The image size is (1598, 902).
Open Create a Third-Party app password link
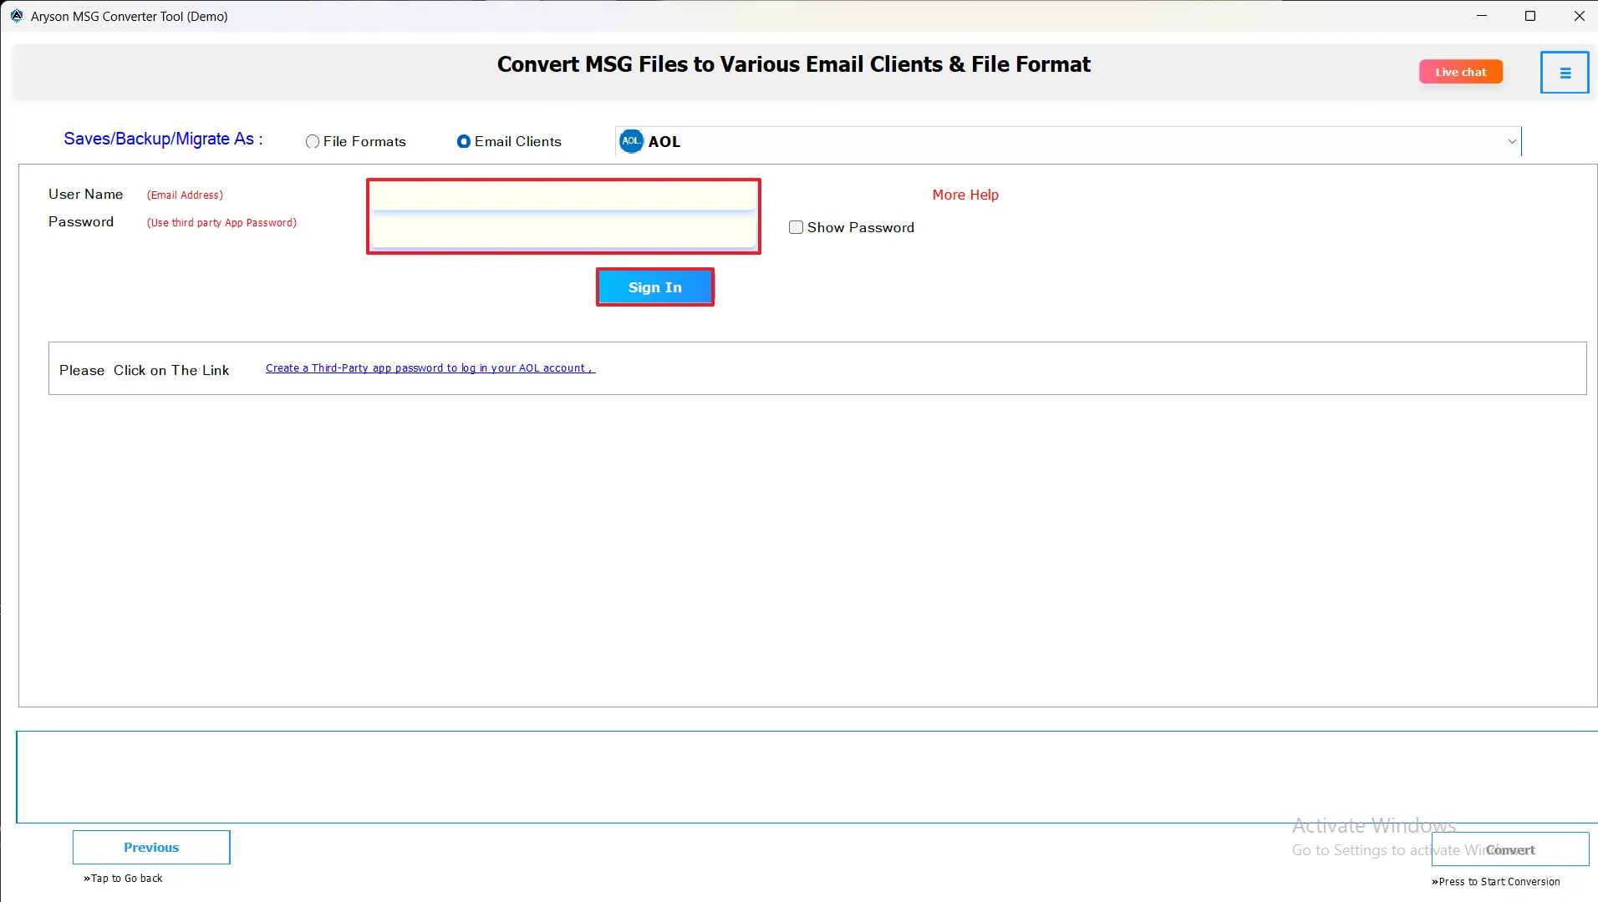tap(430, 368)
